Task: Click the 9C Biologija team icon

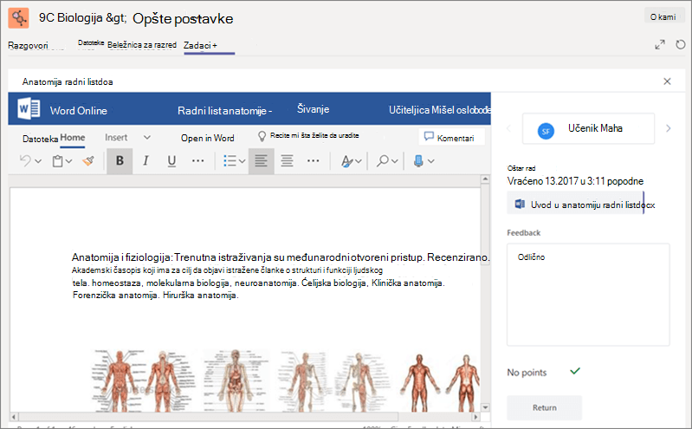Action: pyautogui.click(x=18, y=17)
